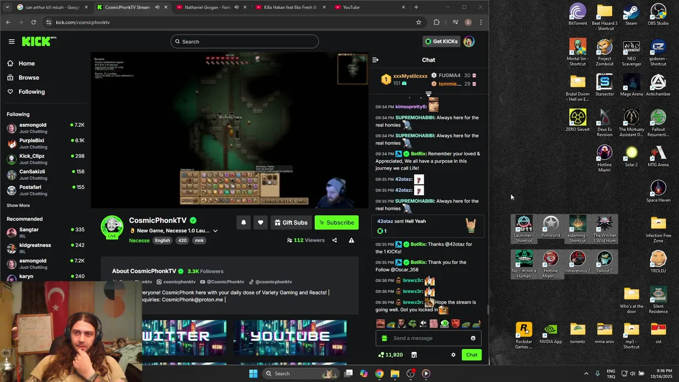Open the user profile avatar menu
The image size is (679, 382).
point(468,41)
